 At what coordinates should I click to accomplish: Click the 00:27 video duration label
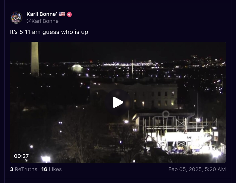21,156
